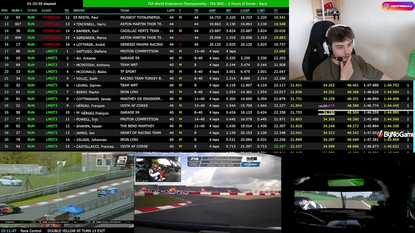
Task: Click HYPERCAR class label for car 93
Action: tap(52, 17)
